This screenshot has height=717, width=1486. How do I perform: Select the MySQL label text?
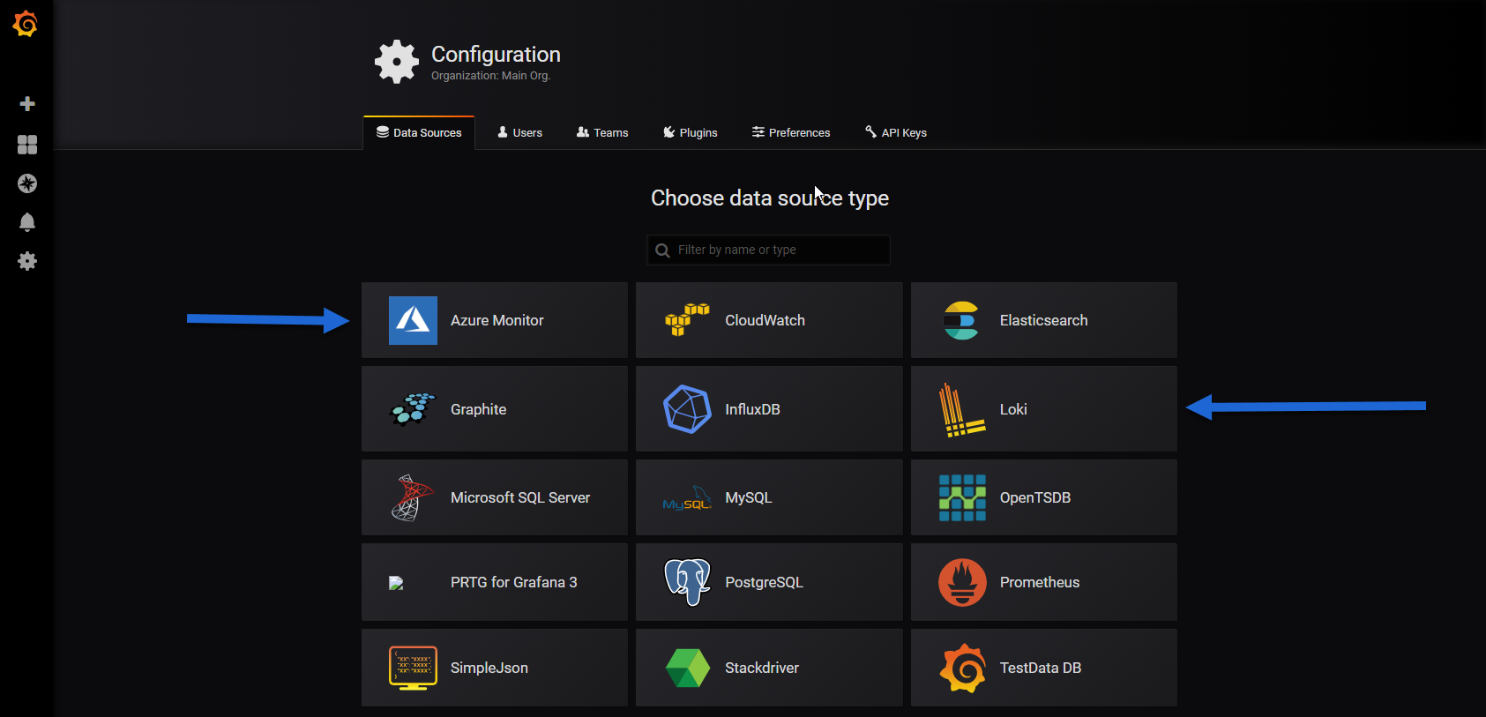[x=748, y=497]
